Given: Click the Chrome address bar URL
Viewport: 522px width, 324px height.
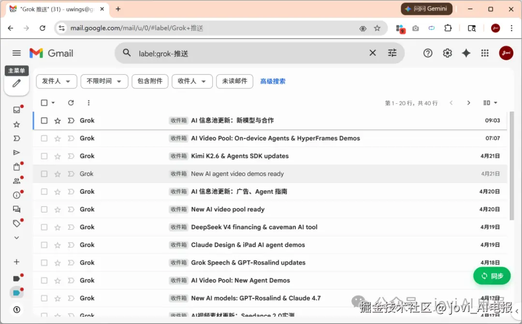Looking at the screenshot, I should [136, 28].
